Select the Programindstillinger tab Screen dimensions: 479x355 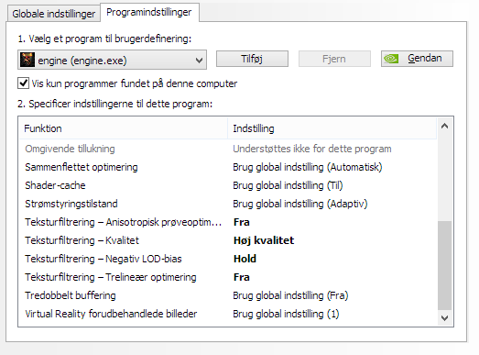pyautogui.click(x=149, y=12)
